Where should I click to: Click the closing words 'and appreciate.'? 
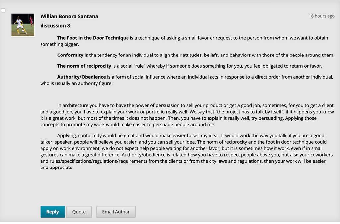(x=57, y=168)
